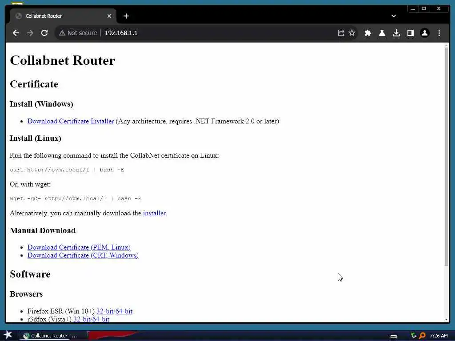Open the profile avatar menu
This screenshot has width=455, height=341.
[x=424, y=33]
